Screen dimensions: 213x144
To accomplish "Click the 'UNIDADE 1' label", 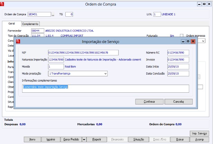I will (168, 14).
